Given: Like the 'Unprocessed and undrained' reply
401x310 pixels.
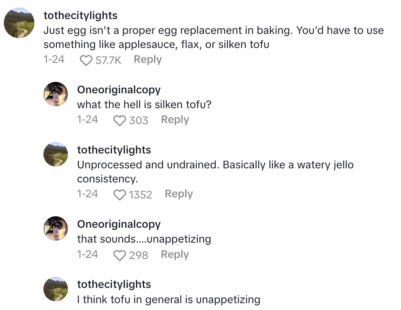Looking at the screenshot, I should 120,195.
